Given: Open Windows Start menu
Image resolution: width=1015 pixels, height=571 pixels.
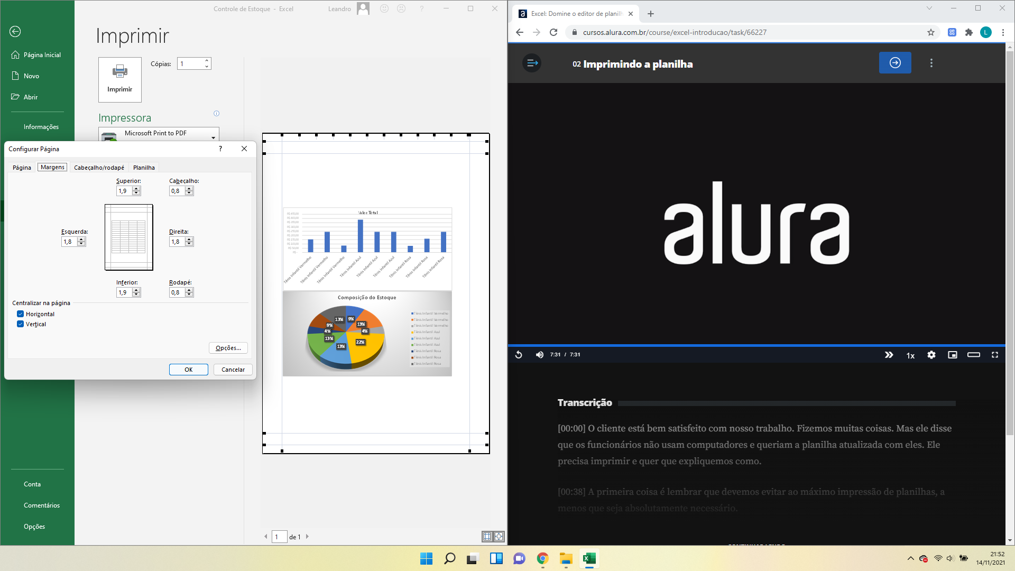Looking at the screenshot, I should (x=426, y=558).
